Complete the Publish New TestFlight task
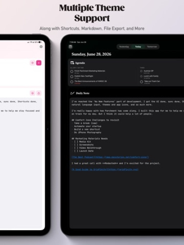This screenshot has width=184, height=245. point(72,77)
